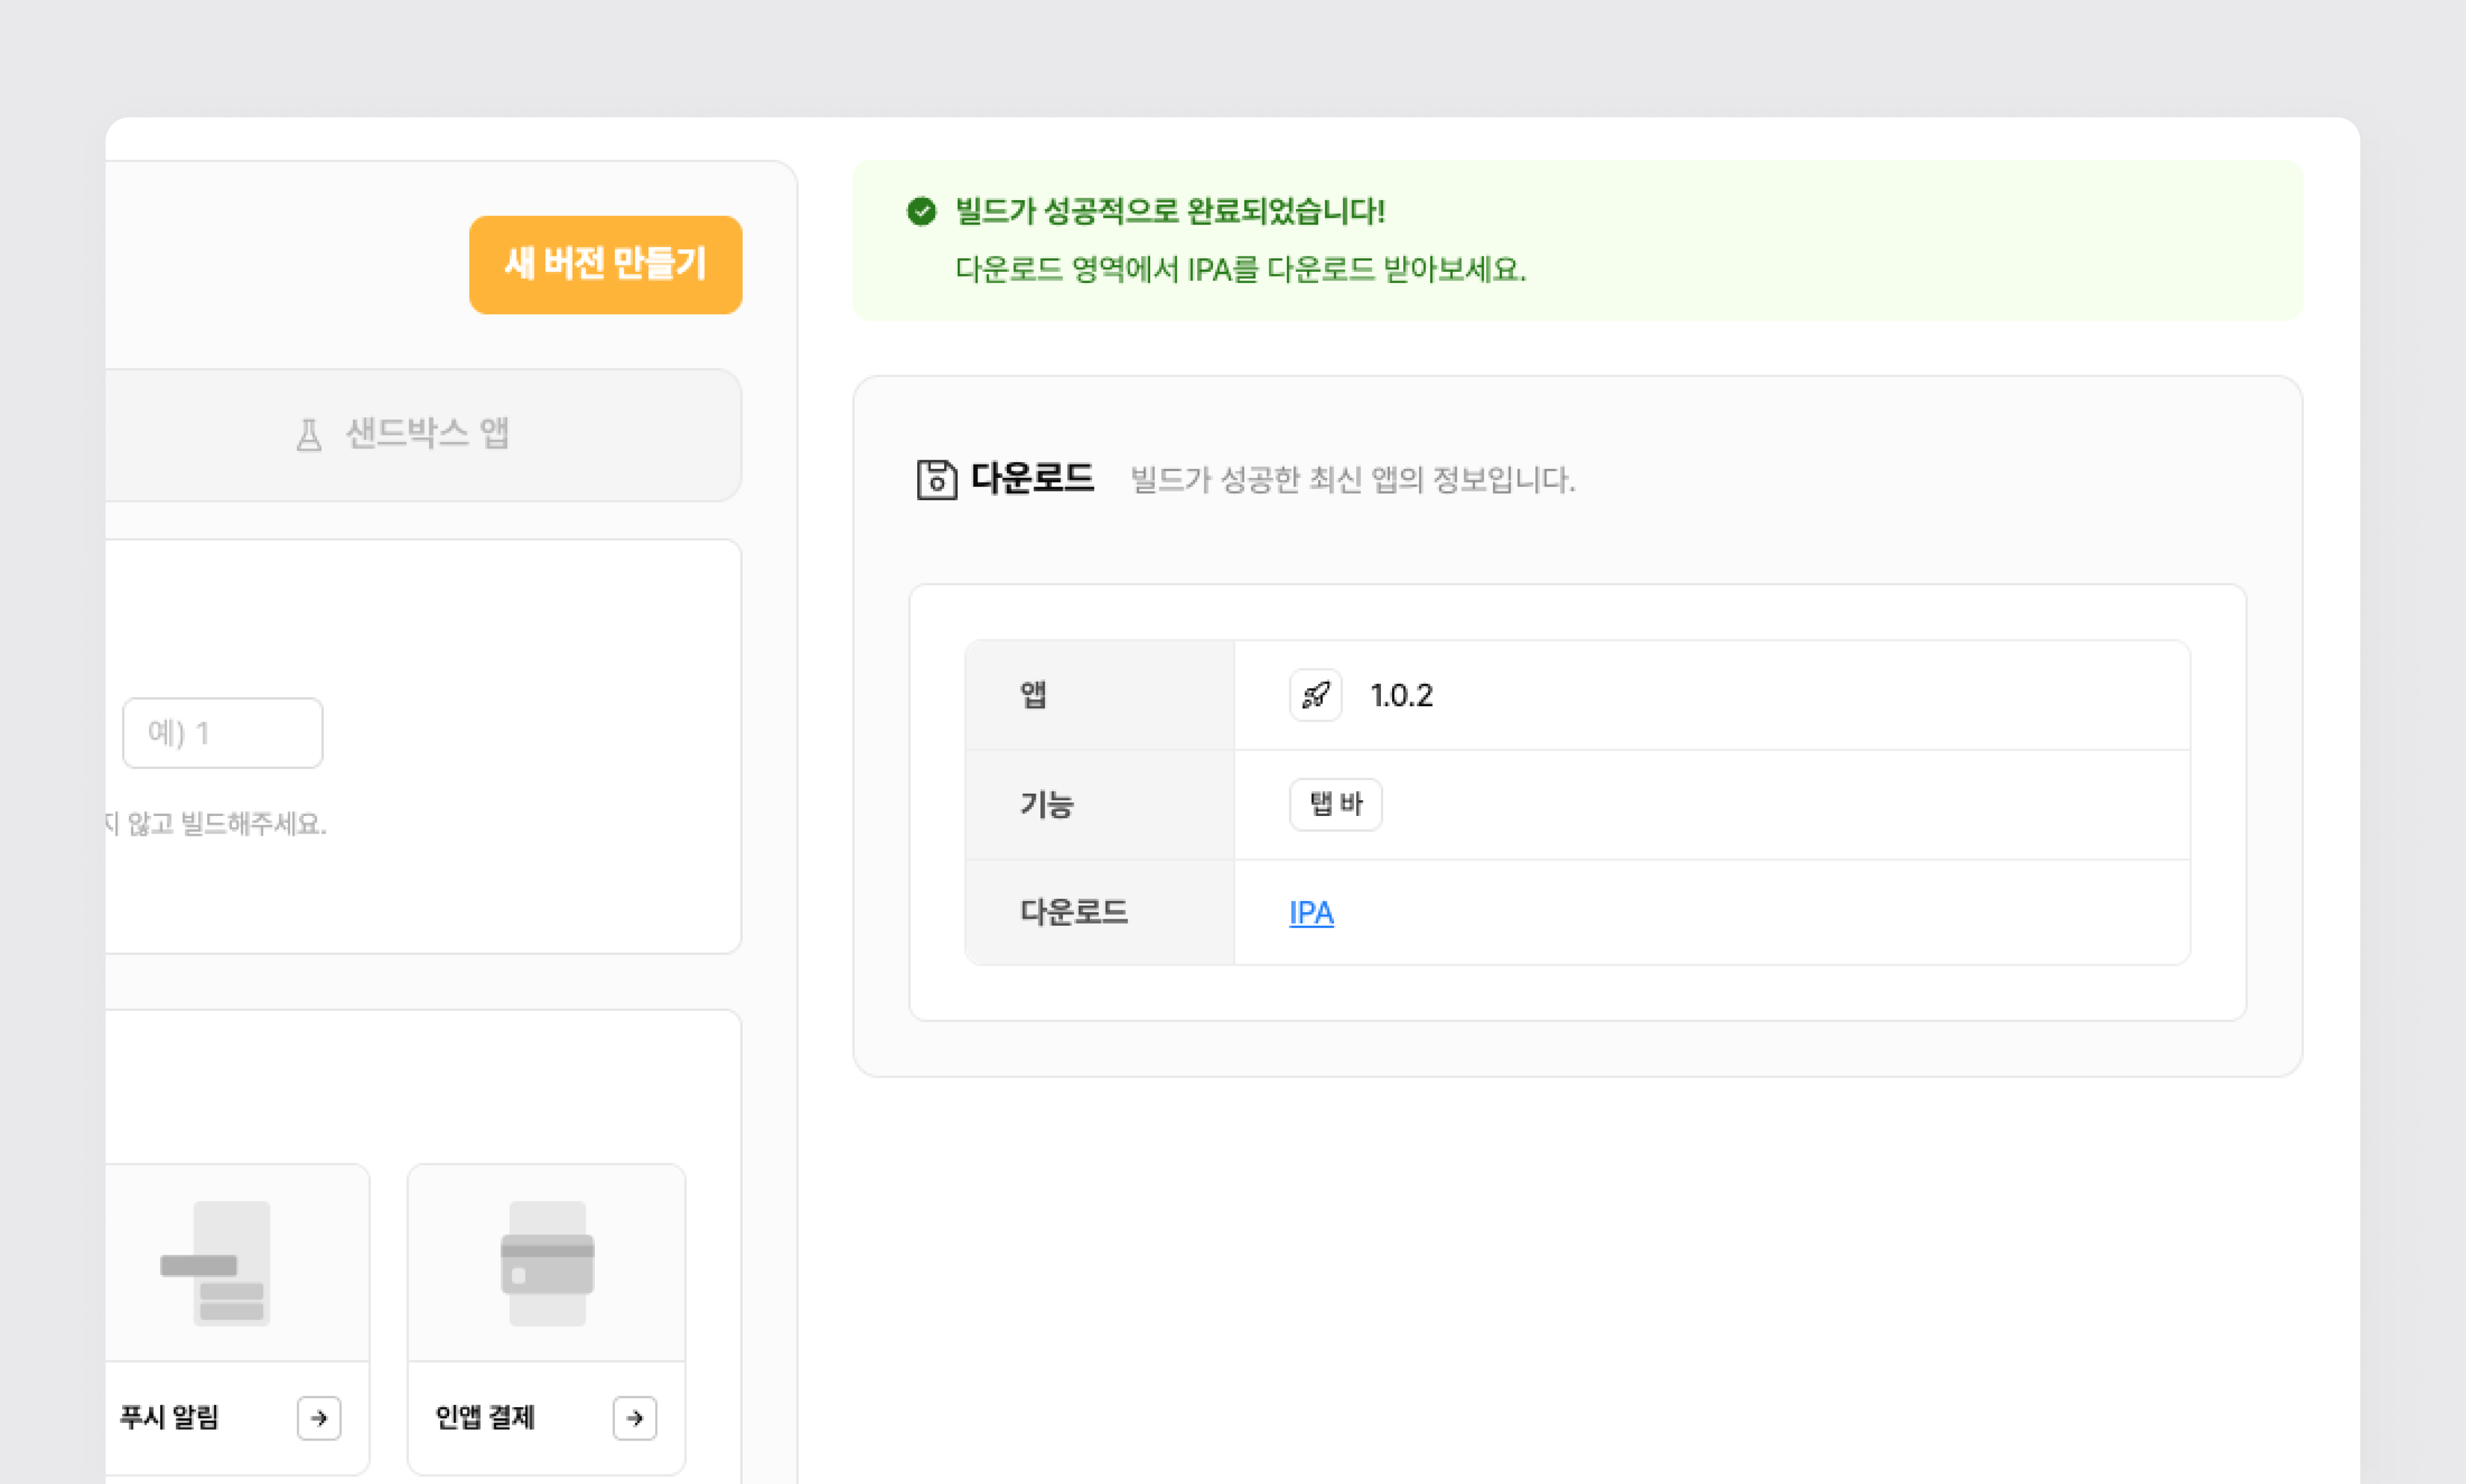Click the floppy disk download icon
The image size is (2466, 1484).
936,479
